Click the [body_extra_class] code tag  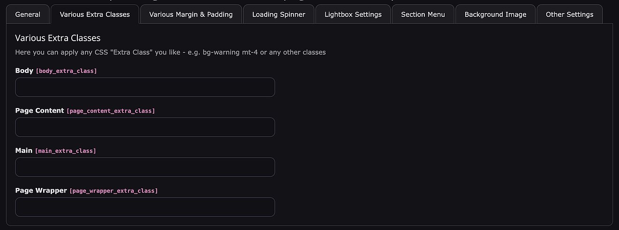(x=66, y=71)
